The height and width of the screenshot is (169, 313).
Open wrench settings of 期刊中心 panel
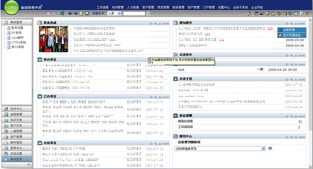(292, 137)
